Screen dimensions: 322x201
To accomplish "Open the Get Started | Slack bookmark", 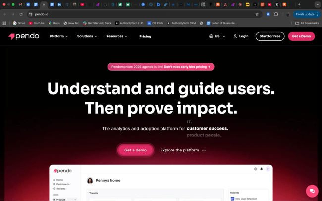I will click(x=97, y=23).
